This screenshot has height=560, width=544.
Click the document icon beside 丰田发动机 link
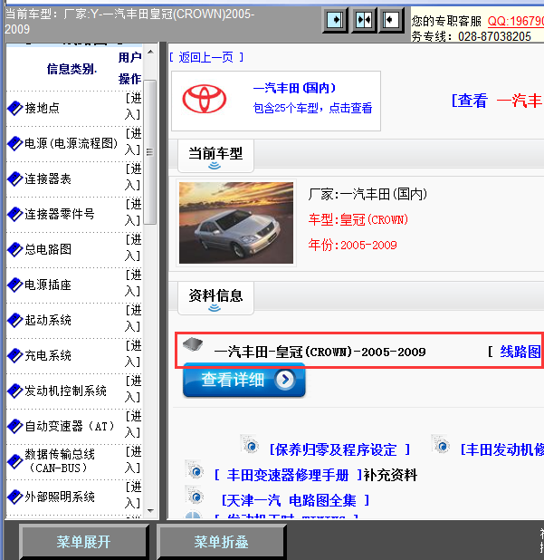point(441,444)
